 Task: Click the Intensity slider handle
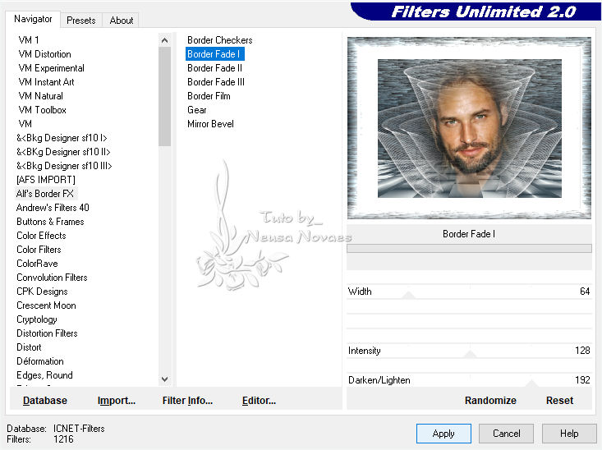[x=470, y=354]
